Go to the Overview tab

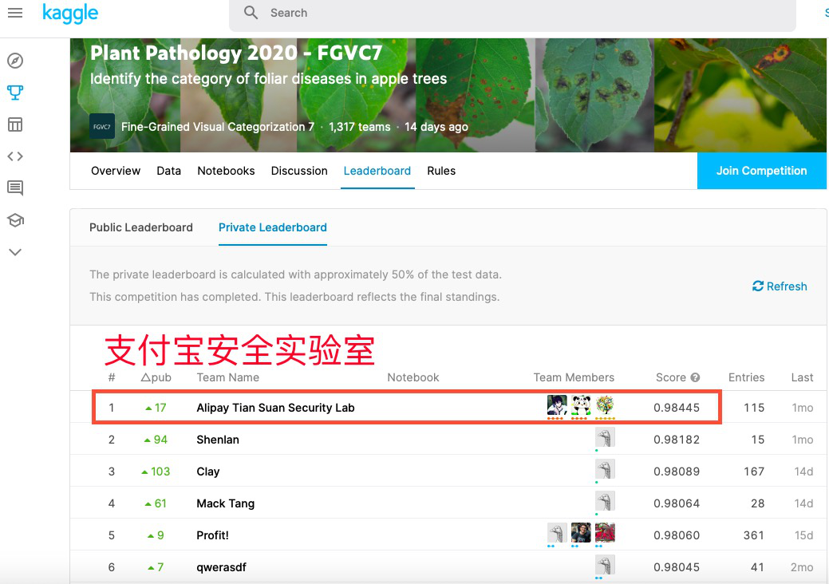(116, 171)
